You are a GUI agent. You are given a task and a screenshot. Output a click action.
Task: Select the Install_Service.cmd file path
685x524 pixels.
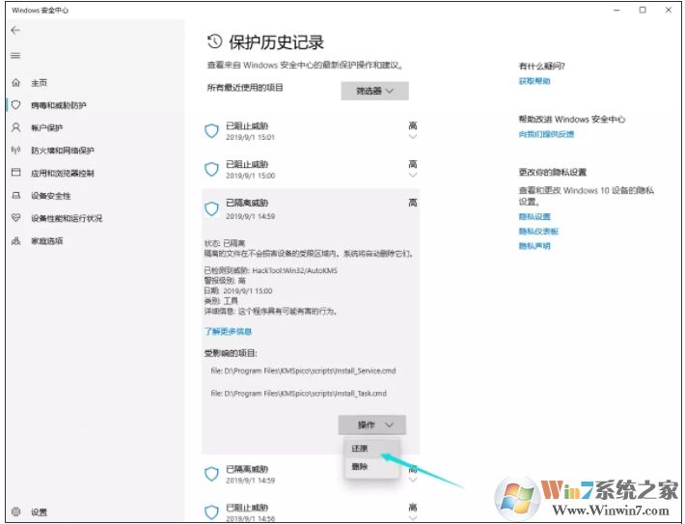[x=303, y=371]
